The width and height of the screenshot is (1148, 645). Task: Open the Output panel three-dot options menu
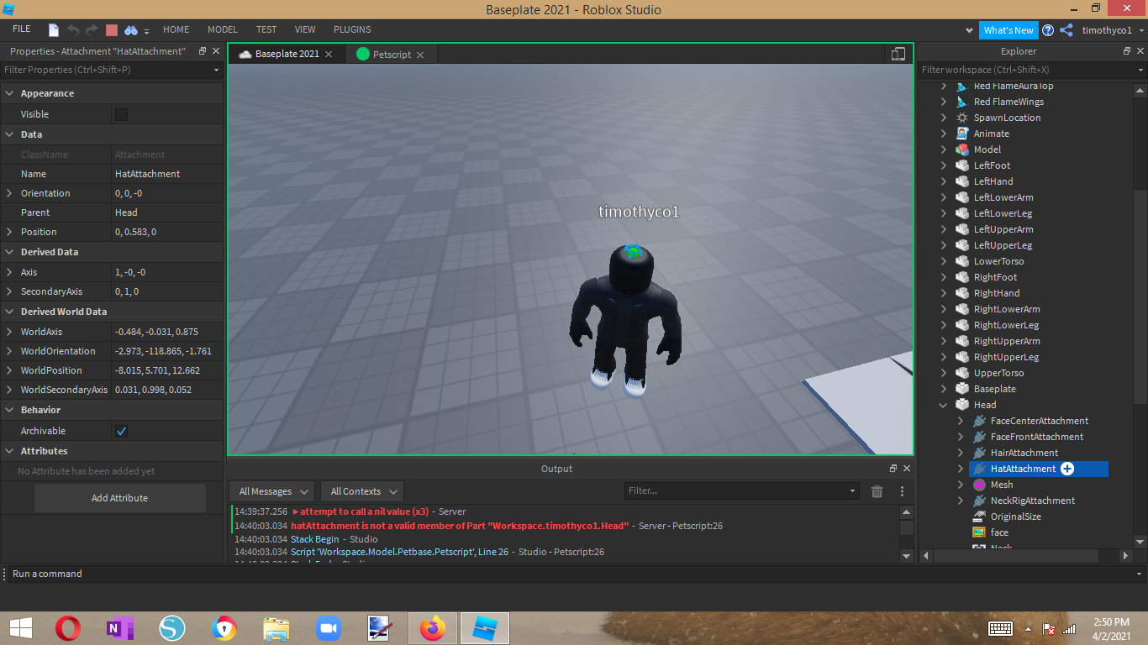(x=902, y=491)
